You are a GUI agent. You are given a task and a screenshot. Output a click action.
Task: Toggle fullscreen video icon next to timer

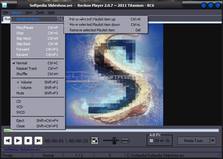(94, 140)
